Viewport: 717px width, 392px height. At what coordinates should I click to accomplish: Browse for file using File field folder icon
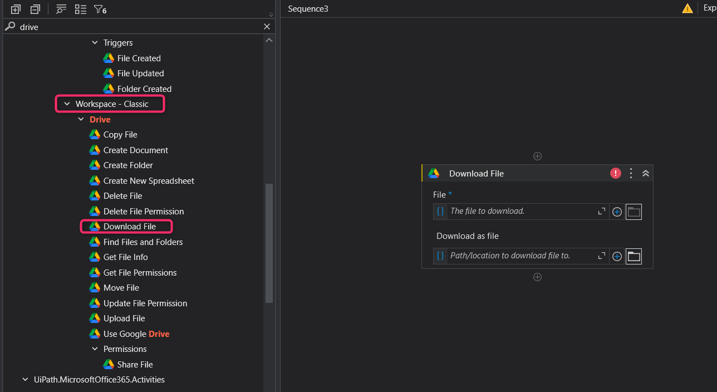point(633,212)
